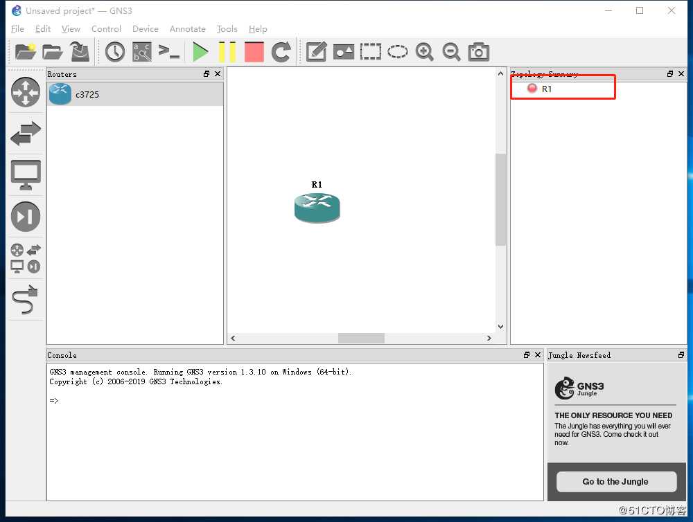Float the Jungle Newsfeed panel
Viewport: 693px width, 522px height.
(681, 354)
